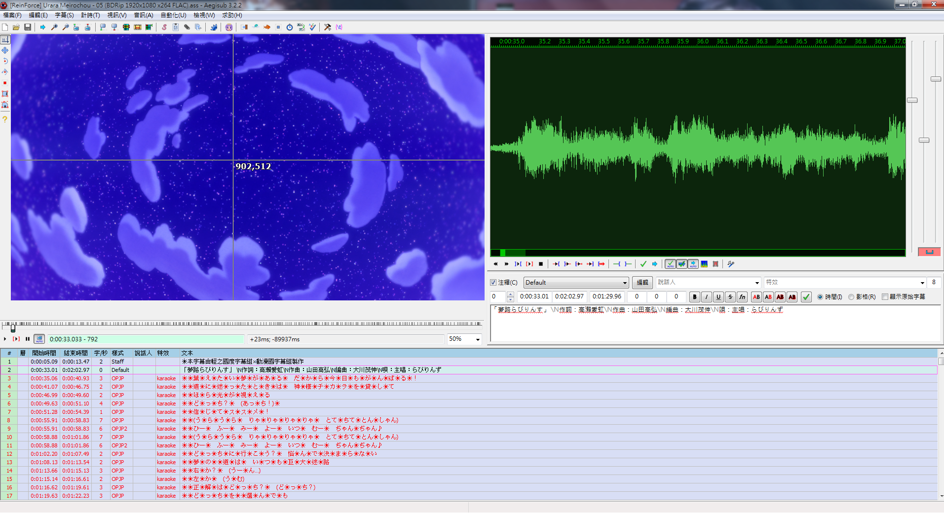Image resolution: width=944 pixels, height=513 pixels.
Task: Click the zoom in magnifier icon
Action: (54, 27)
